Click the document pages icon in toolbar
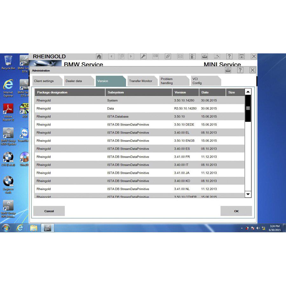This screenshot has height=286, width=286. [x=121, y=56]
